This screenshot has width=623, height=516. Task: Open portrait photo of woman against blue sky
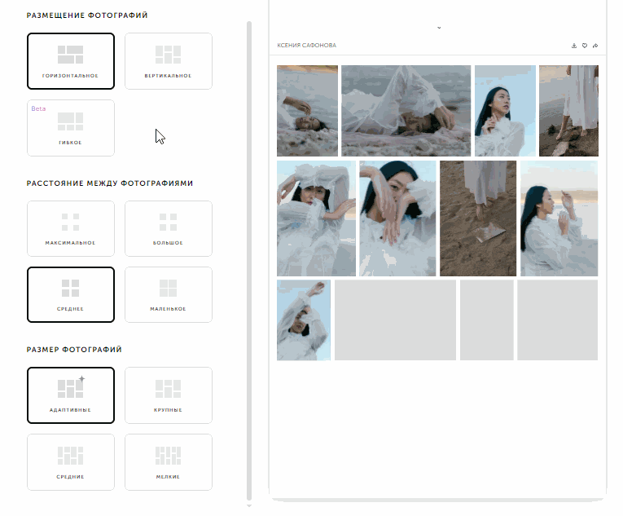[506, 111]
